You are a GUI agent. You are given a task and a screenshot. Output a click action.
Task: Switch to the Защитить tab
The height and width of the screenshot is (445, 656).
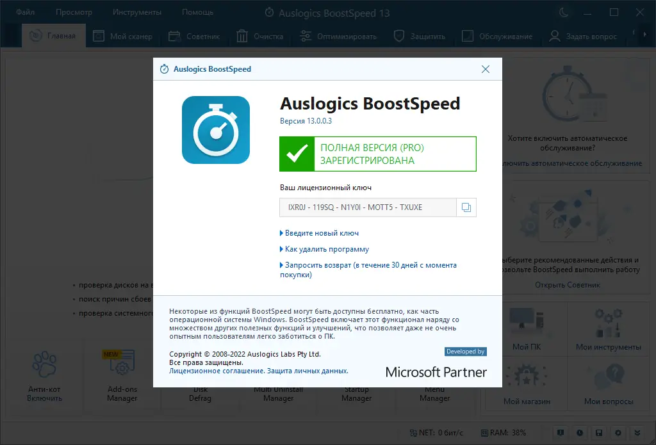tap(419, 36)
